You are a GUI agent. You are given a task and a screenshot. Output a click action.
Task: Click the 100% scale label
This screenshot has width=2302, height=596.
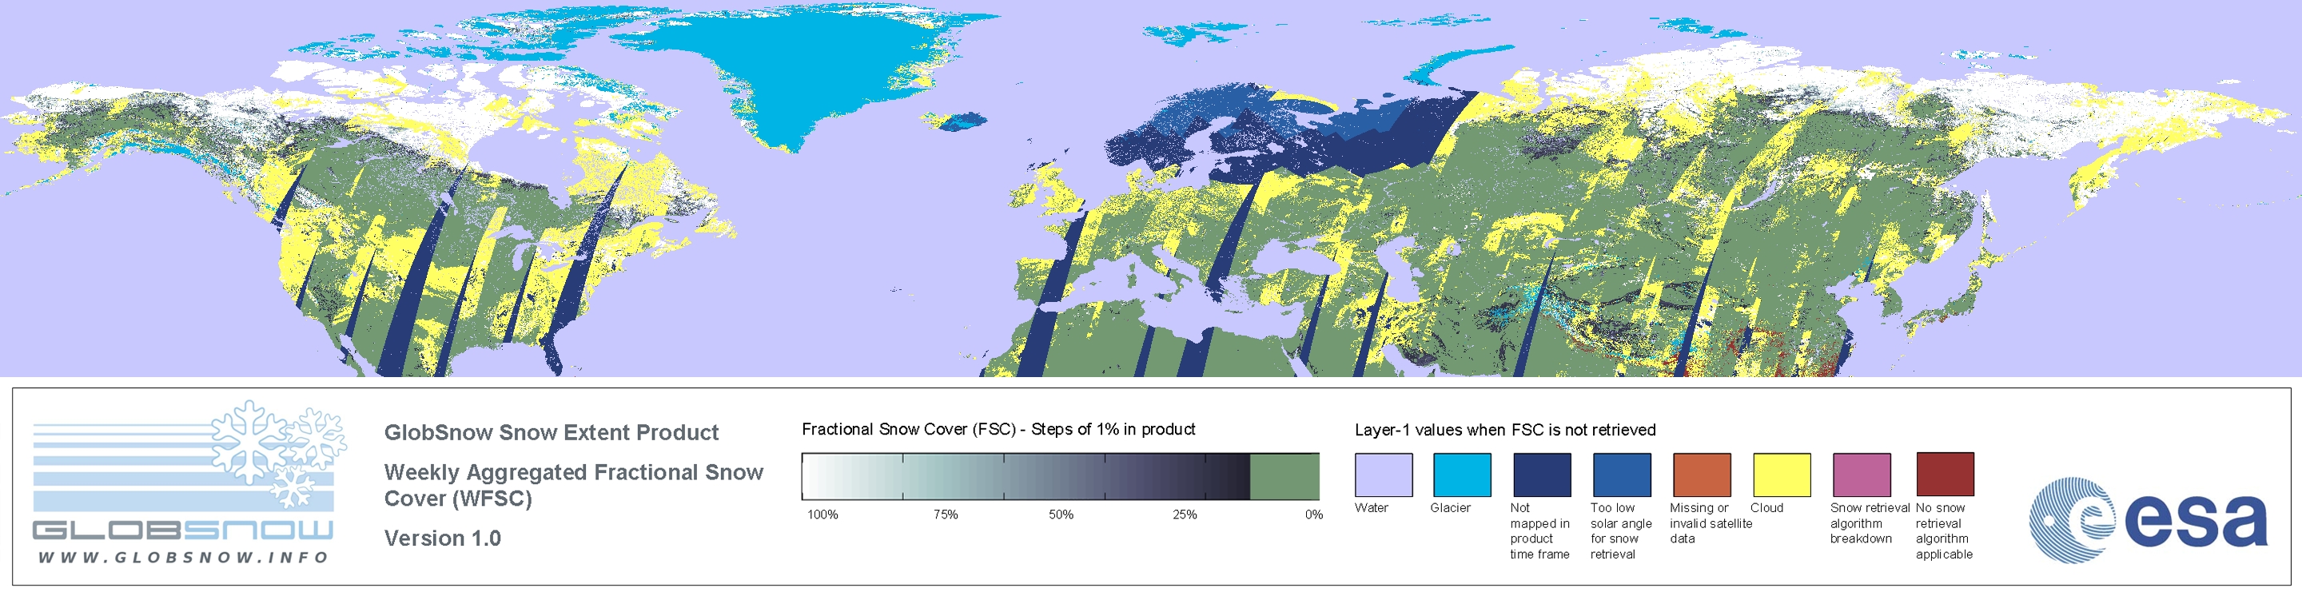(x=823, y=515)
